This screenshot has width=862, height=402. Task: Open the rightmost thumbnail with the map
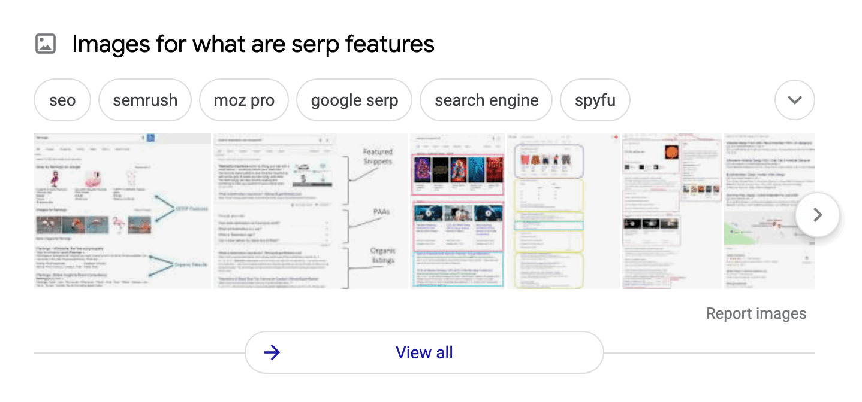click(x=770, y=211)
